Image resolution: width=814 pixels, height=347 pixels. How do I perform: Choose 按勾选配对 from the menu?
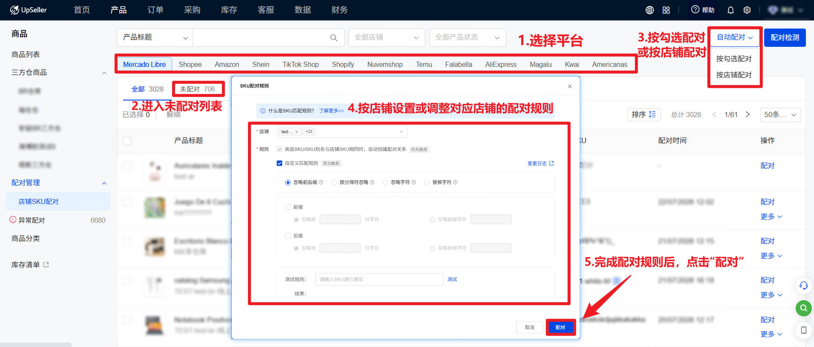pos(734,59)
